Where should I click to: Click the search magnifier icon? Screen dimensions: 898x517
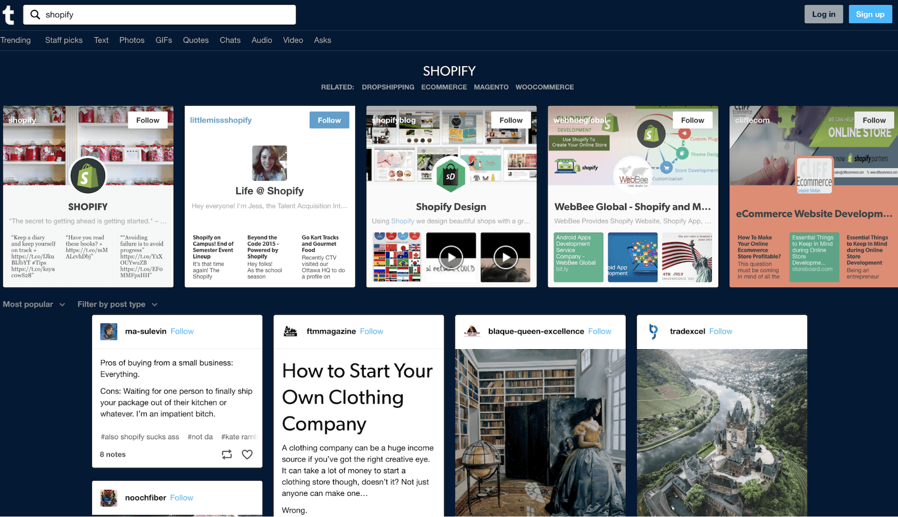click(x=35, y=15)
